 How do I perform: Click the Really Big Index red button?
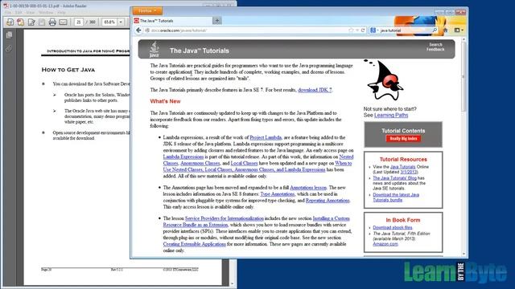point(403,139)
